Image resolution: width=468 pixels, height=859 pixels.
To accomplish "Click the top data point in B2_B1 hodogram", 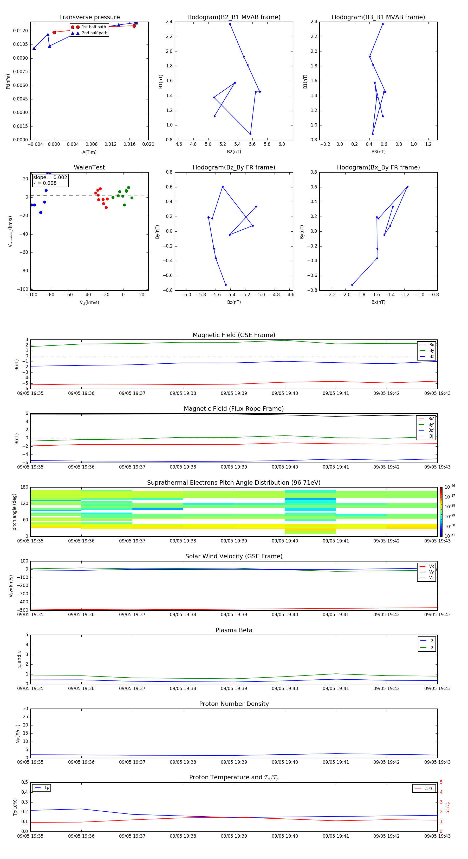I will [x=230, y=24].
